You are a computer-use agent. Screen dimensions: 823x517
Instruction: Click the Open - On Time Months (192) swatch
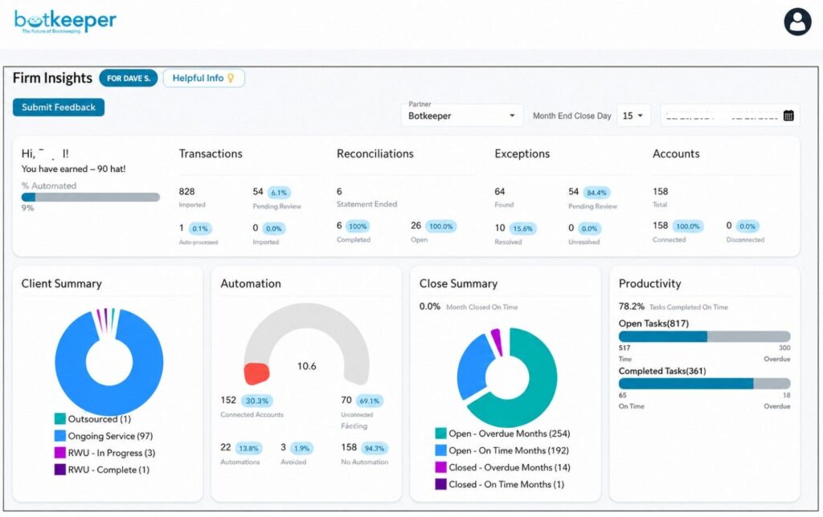(x=441, y=450)
